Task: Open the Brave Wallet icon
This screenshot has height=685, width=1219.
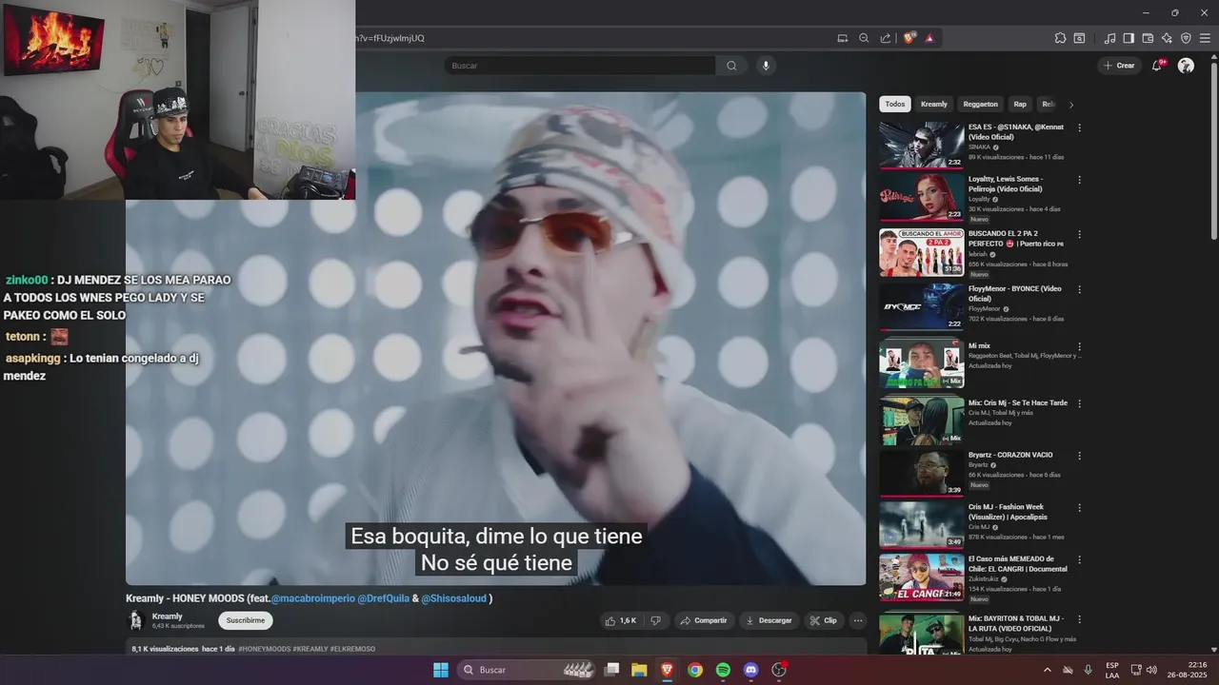Action: [1148, 38]
